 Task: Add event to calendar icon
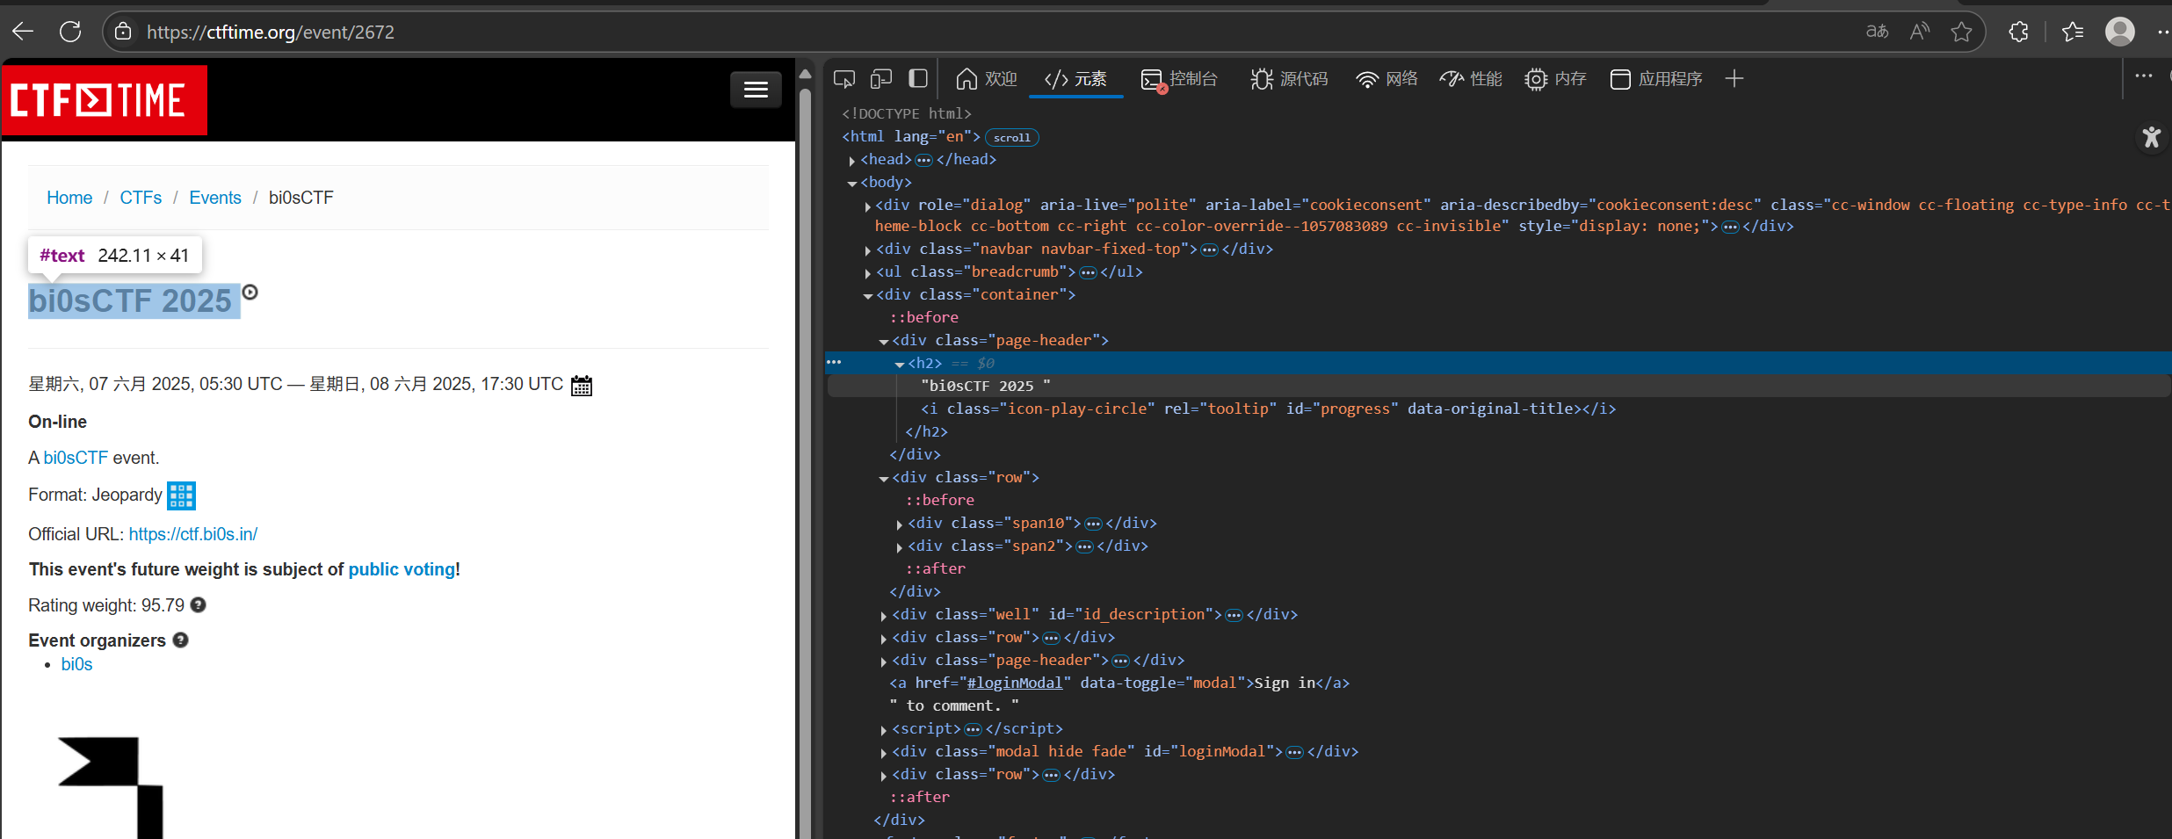[x=582, y=386]
